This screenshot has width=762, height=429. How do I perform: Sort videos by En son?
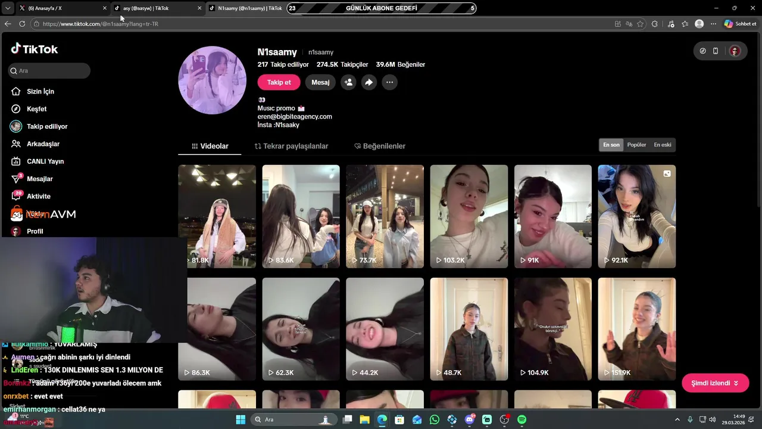pos(611,145)
